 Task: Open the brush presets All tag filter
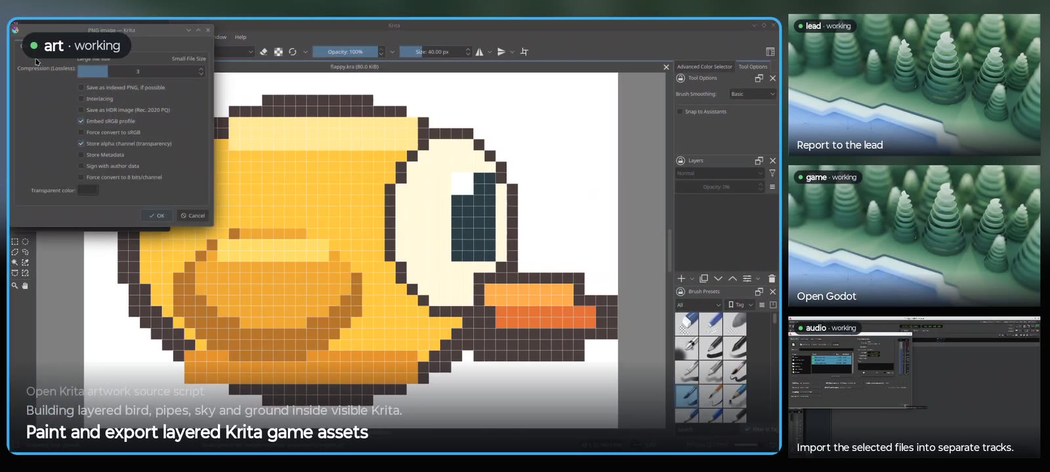click(x=698, y=305)
